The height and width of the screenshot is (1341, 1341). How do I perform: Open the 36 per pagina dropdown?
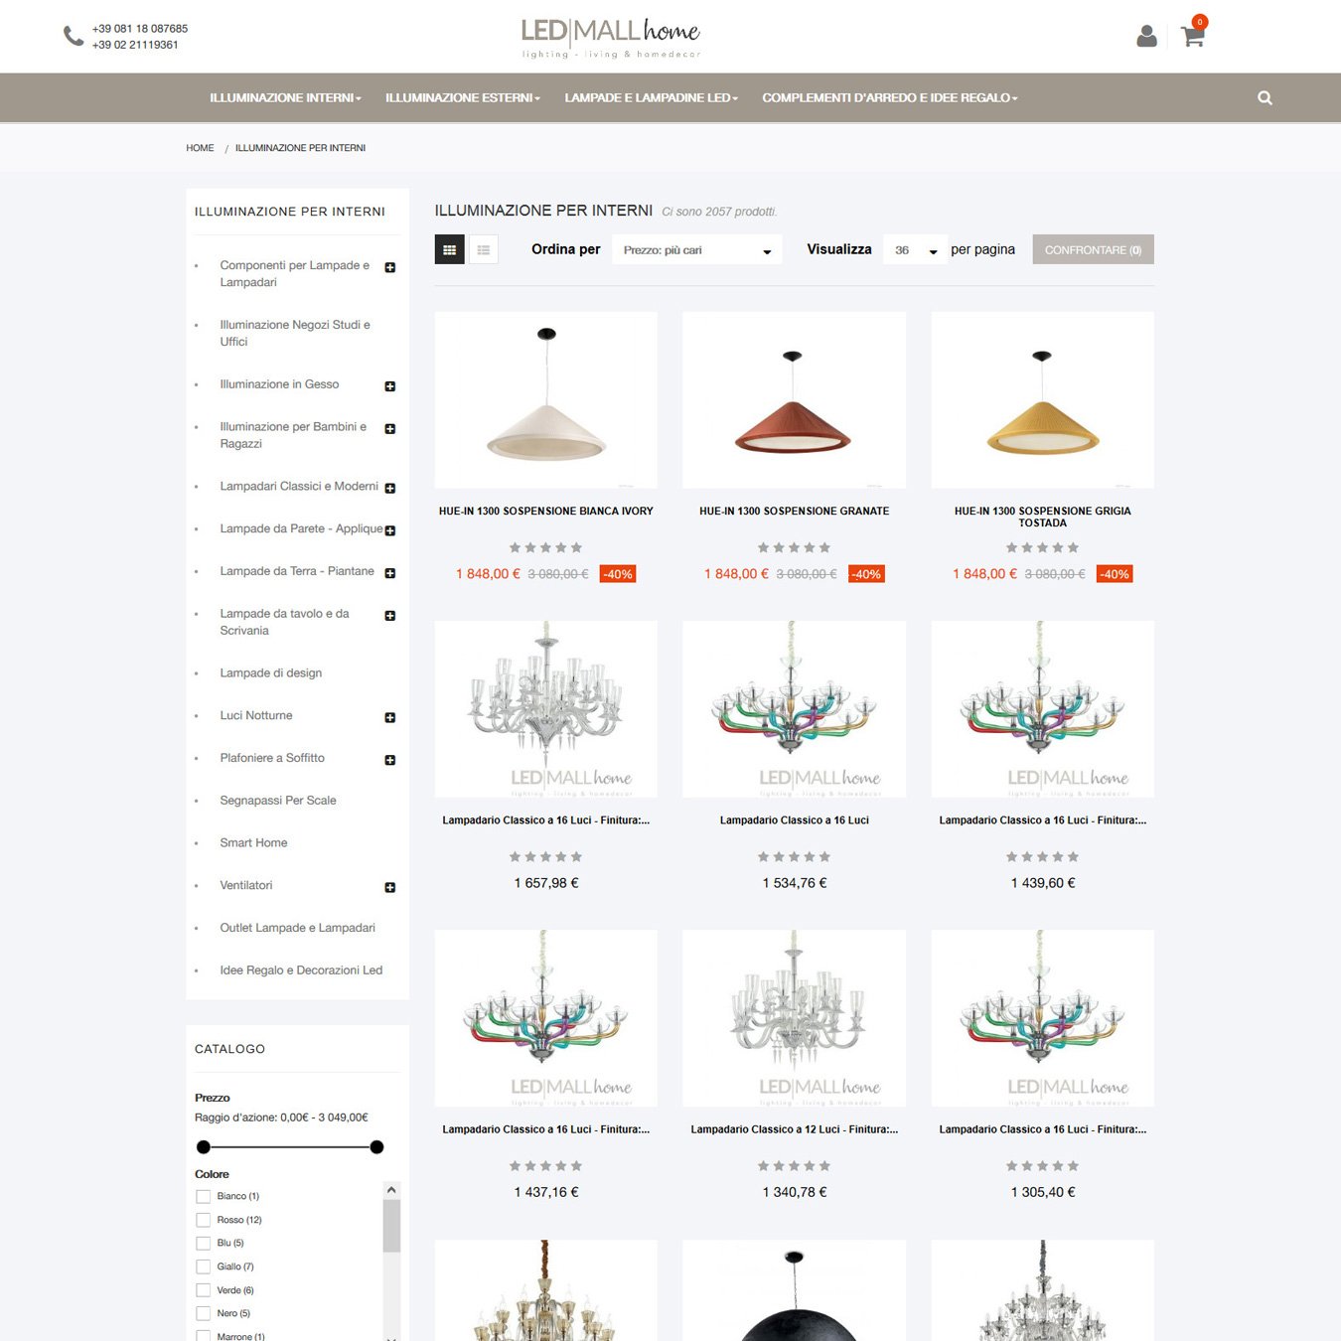point(916,249)
